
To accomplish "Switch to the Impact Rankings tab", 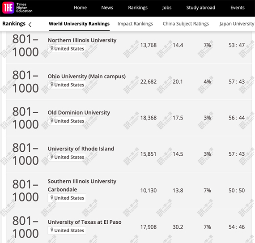I will 135,24.
